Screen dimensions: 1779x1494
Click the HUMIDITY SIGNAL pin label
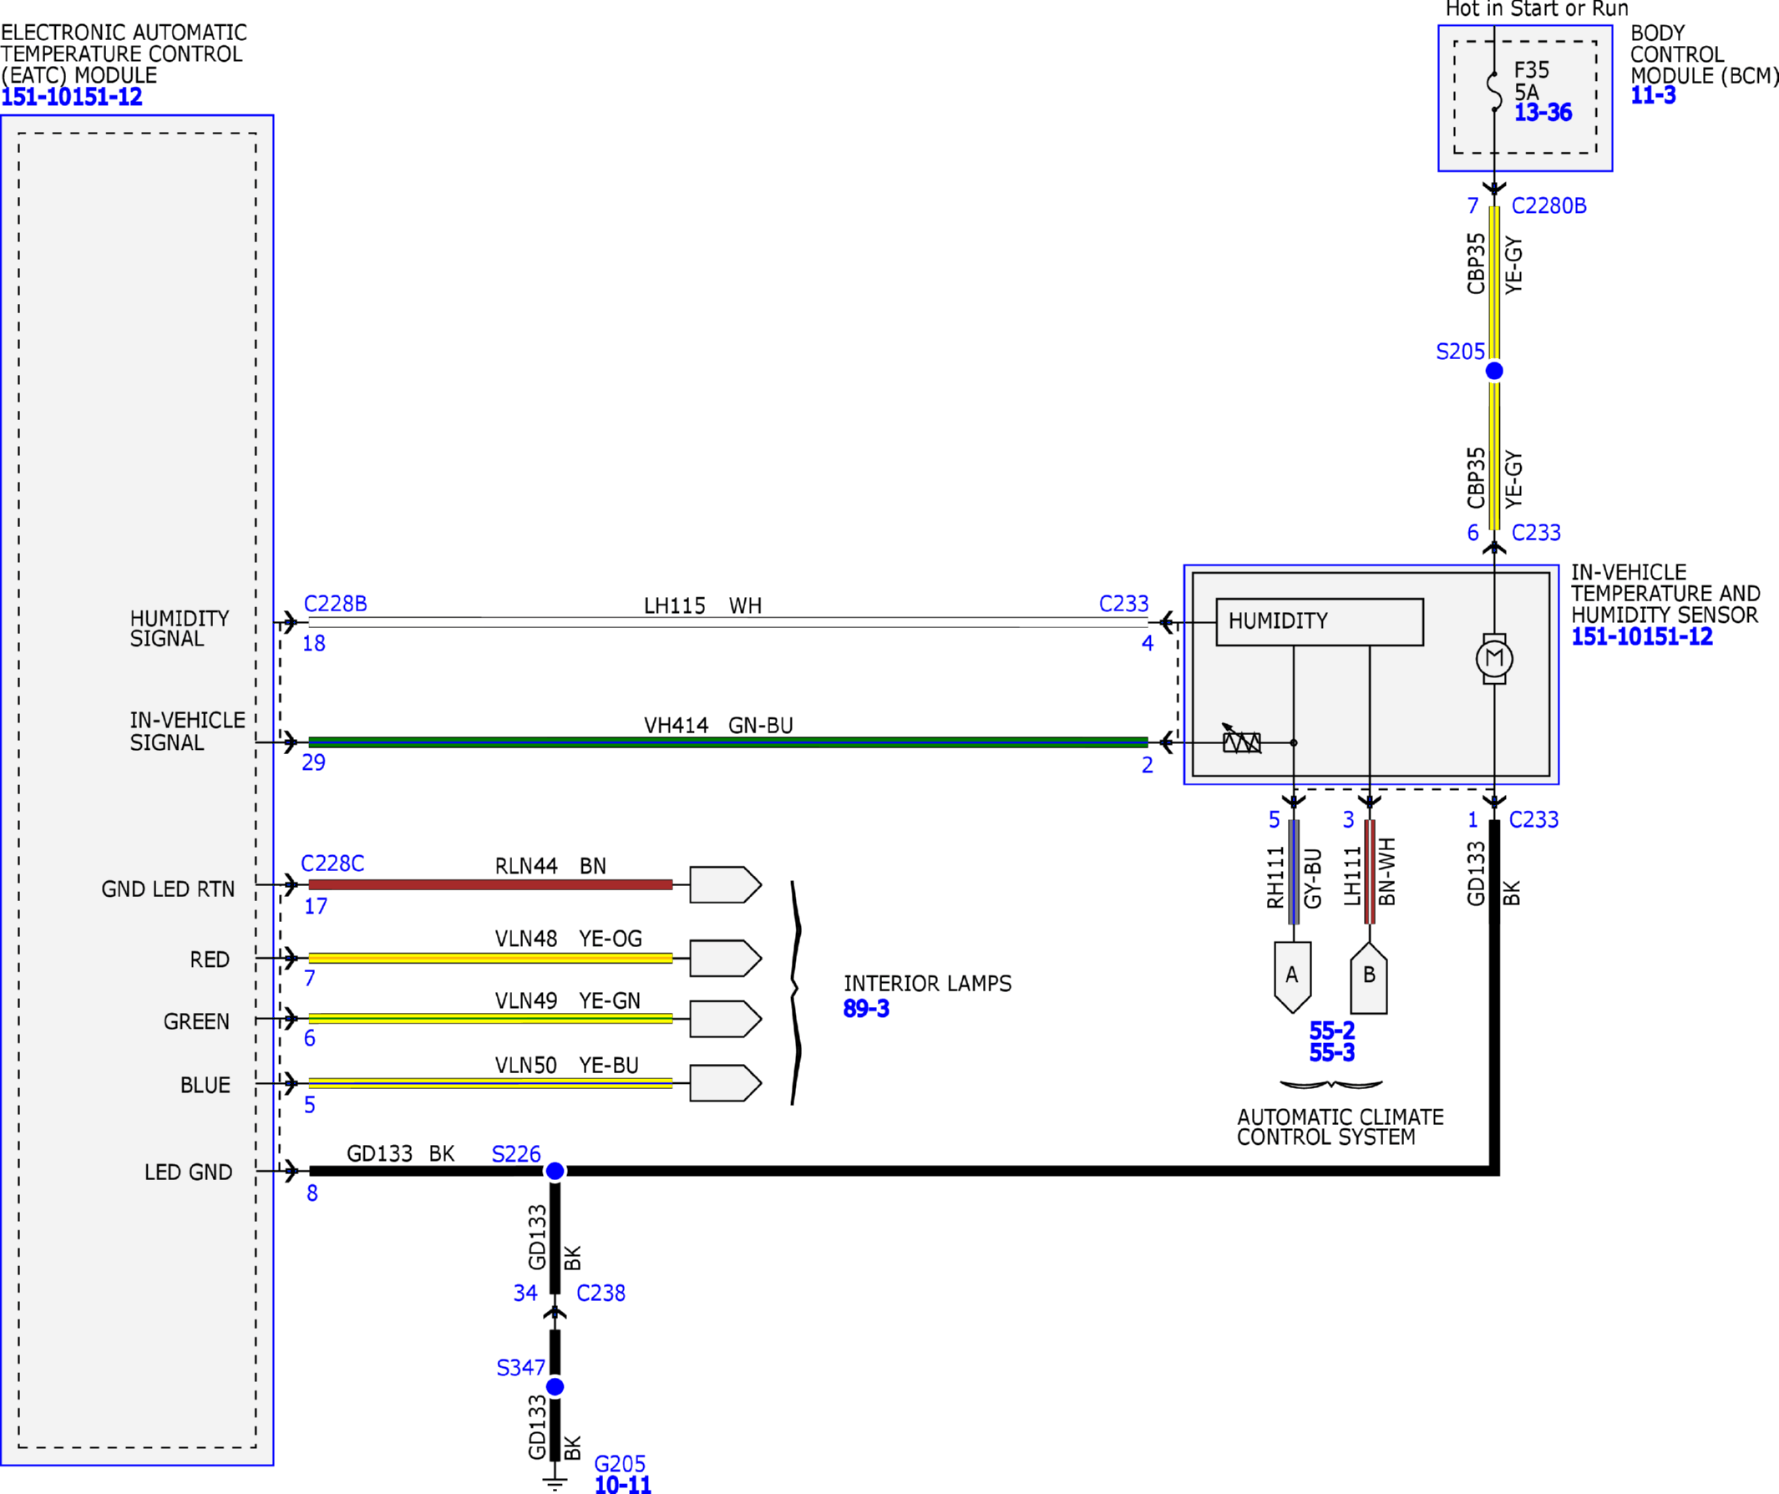click(x=180, y=629)
